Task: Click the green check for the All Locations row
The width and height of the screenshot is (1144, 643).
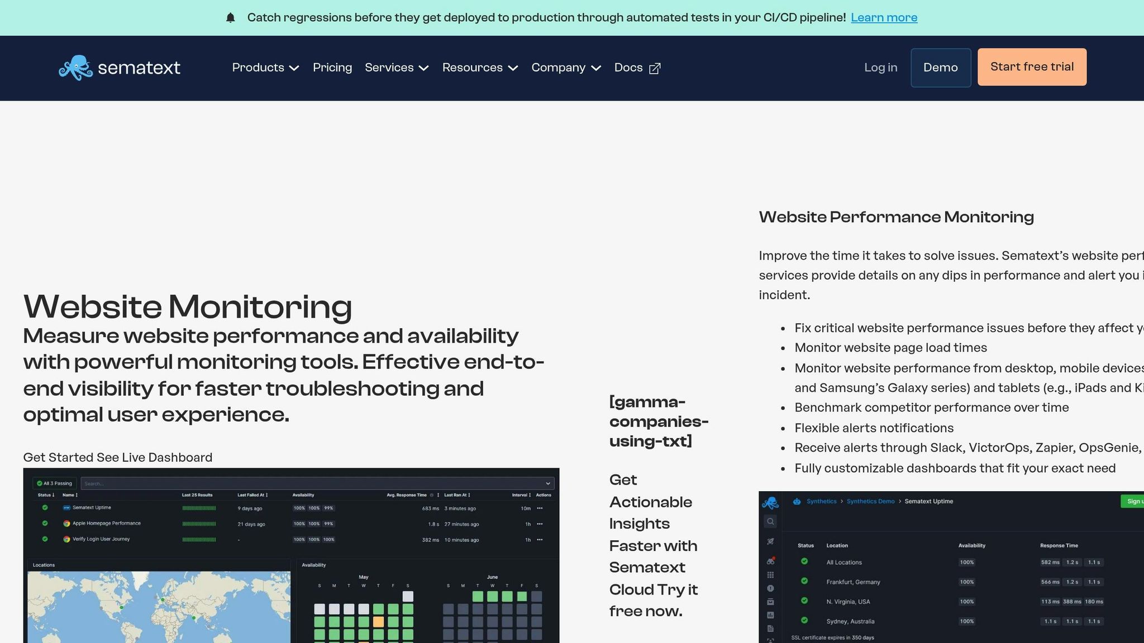Action: 804,562
